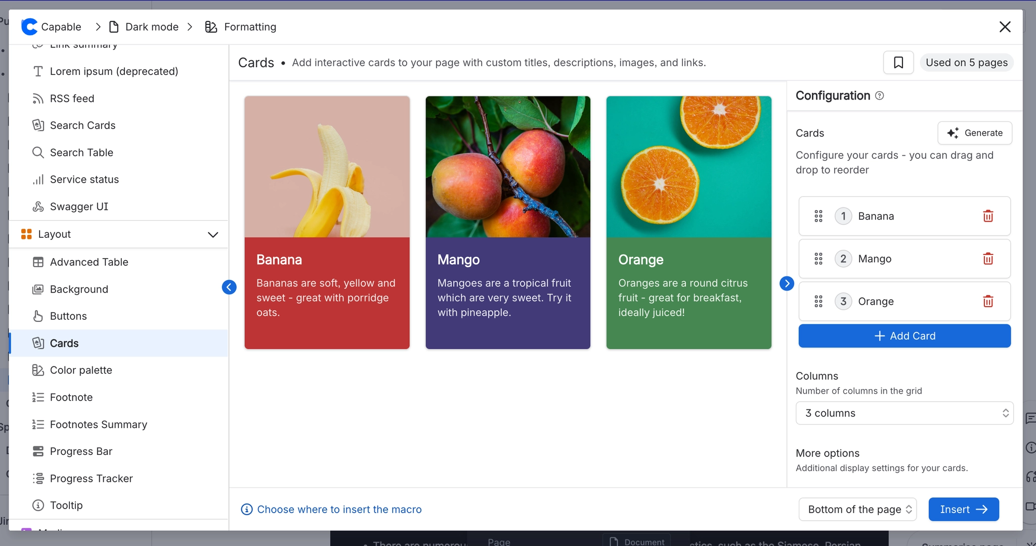Screen dimensions: 1036x546
Task: Select the Progress Tracker macro
Action: click(x=91, y=478)
